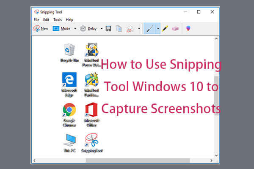The height and width of the screenshot is (169, 254).
Task: Expand the Delay dropdown arrow
Action: (102, 29)
